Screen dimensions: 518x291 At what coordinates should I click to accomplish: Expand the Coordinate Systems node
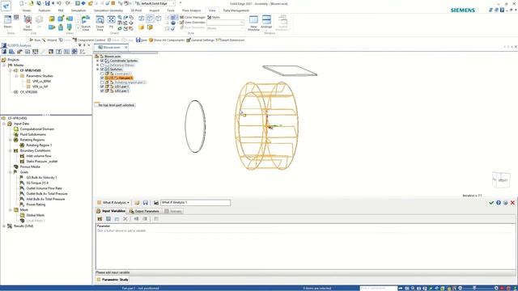coord(98,61)
